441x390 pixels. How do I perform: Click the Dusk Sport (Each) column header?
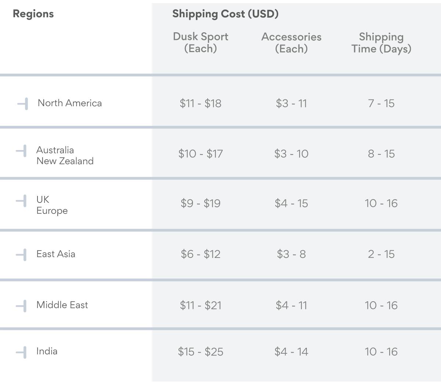(x=201, y=43)
